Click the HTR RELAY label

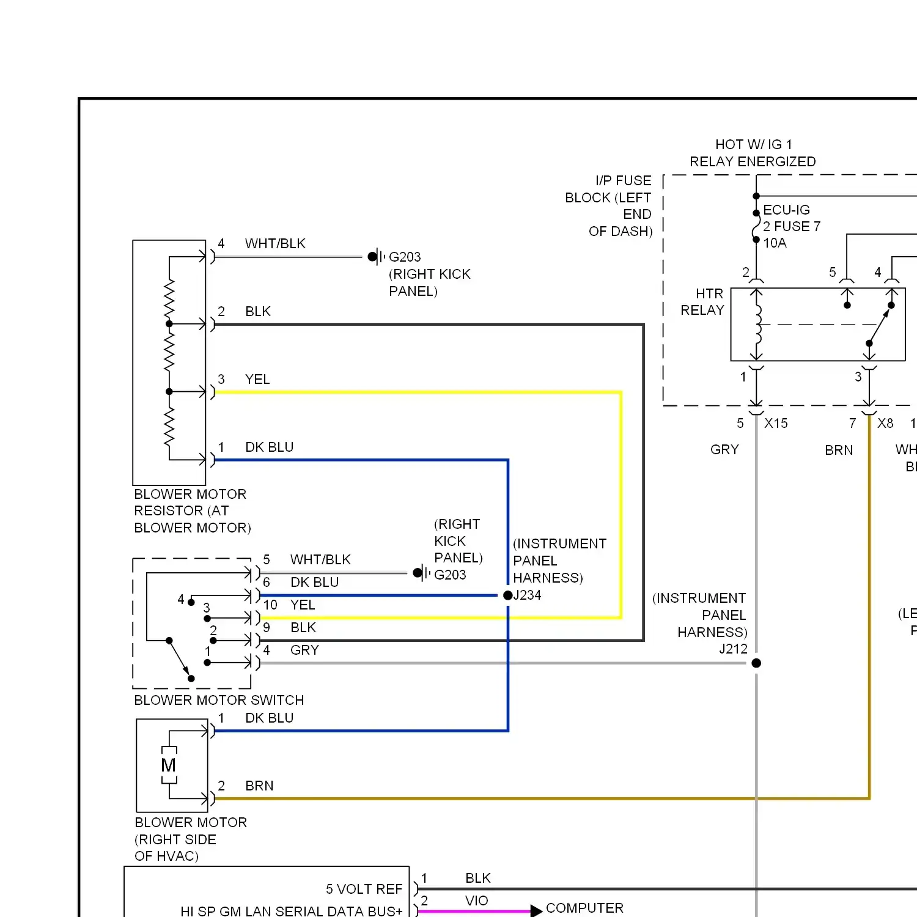tap(702, 302)
